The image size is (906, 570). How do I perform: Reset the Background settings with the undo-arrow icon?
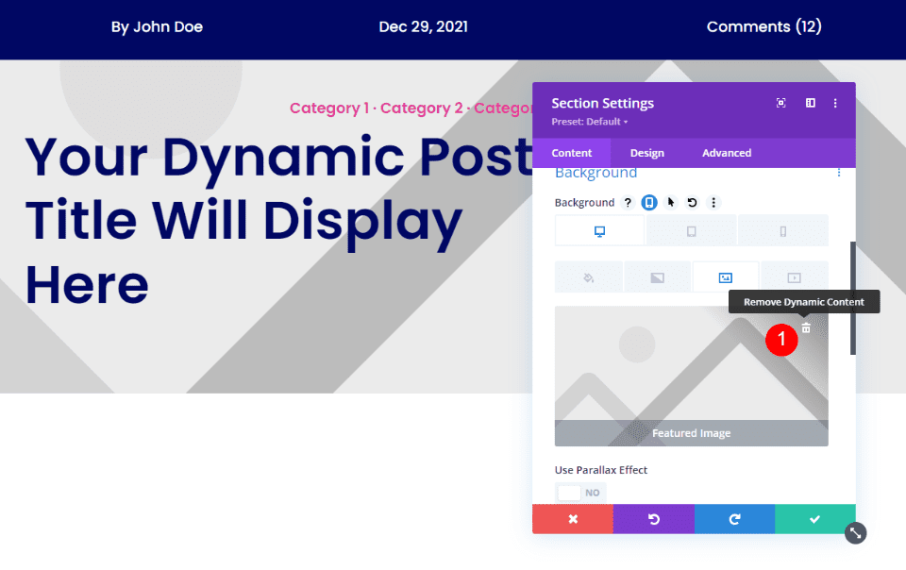[692, 202]
